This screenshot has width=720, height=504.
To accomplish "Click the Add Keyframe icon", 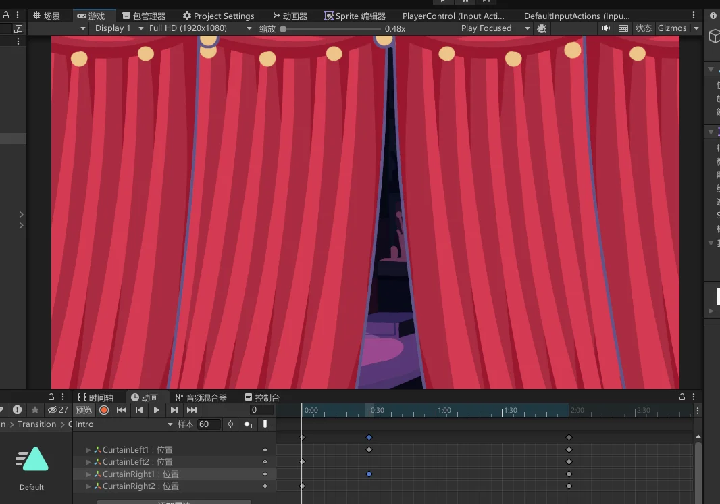I will [249, 424].
